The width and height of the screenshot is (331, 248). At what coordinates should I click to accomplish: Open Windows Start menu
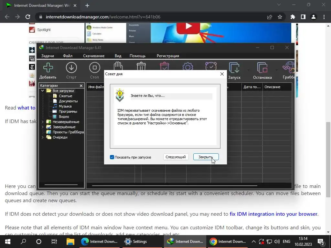(8, 242)
